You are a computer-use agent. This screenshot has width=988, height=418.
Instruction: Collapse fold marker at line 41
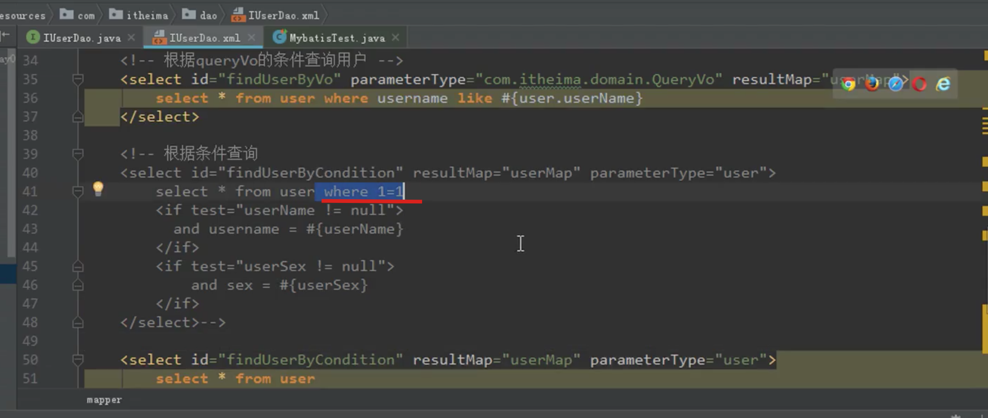(78, 191)
